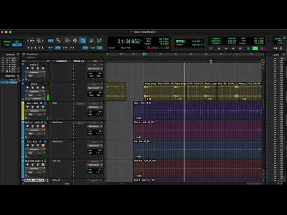Toggle Pre-roll in transport

click(x=216, y=38)
